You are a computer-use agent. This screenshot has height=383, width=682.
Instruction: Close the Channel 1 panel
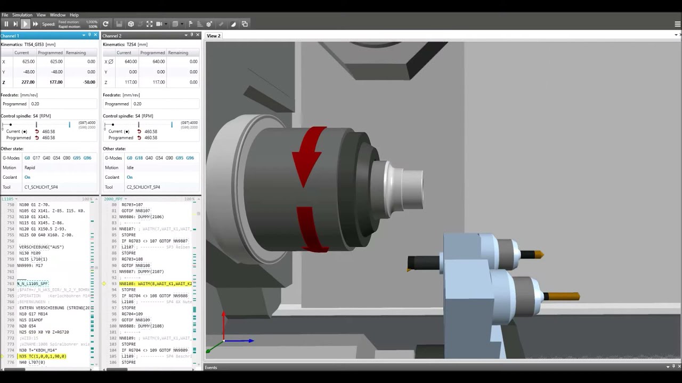pyautogui.click(x=96, y=35)
